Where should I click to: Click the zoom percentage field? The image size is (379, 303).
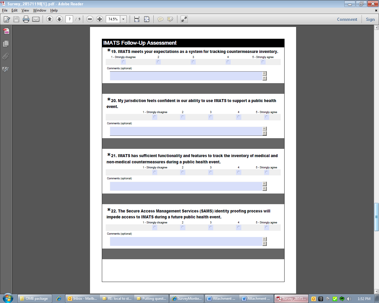click(x=113, y=19)
